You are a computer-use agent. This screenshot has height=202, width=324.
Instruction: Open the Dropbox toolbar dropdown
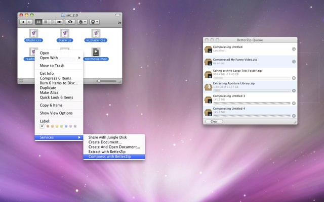(x=94, y=22)
